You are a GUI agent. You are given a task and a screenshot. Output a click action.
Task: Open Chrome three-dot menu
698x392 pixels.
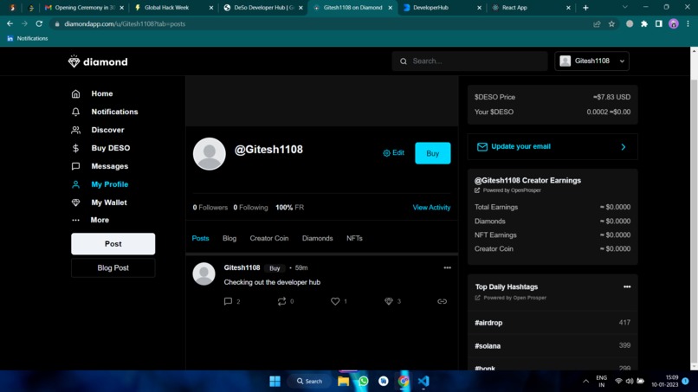688,24
